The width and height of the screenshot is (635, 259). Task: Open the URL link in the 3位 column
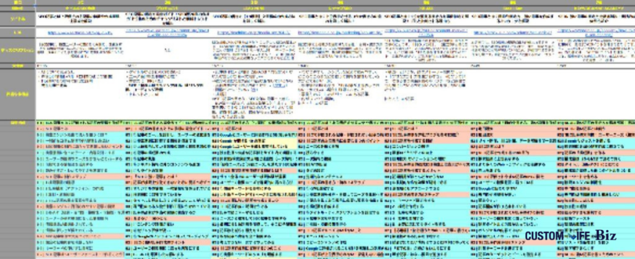click(x=254, y=33)
